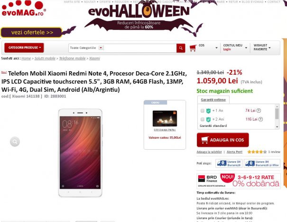Image resolution: width=287 pixels, height=222 pixels.
Task: Select Livrare 3H Bucuresti si Ilfov option
Action: click(262, 163)
